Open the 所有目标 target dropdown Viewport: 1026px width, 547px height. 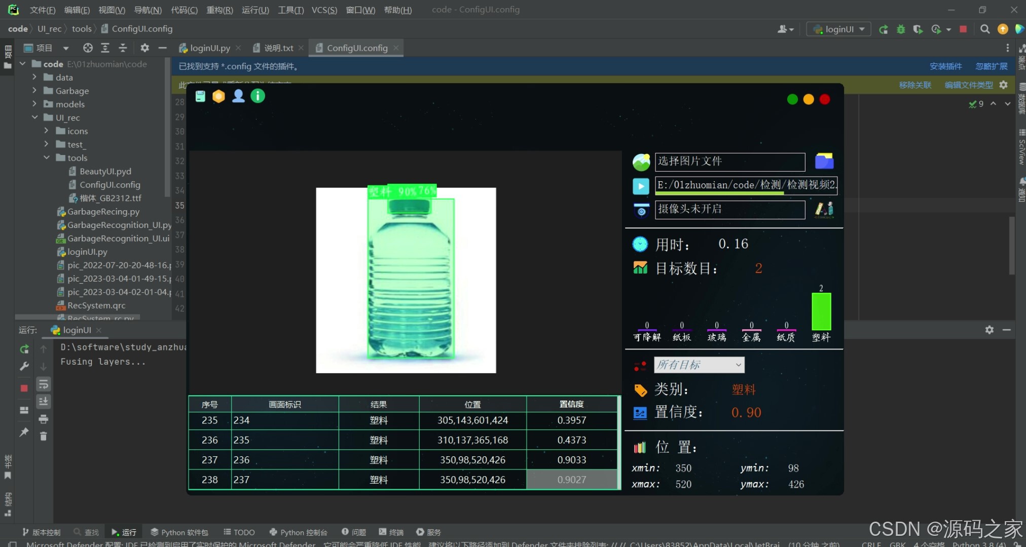click(x=699, y=365)
